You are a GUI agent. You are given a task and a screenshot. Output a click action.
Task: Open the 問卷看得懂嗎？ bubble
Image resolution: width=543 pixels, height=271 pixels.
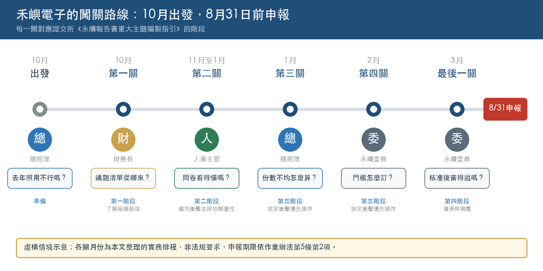pyautogui.click(x=207, y=178)
